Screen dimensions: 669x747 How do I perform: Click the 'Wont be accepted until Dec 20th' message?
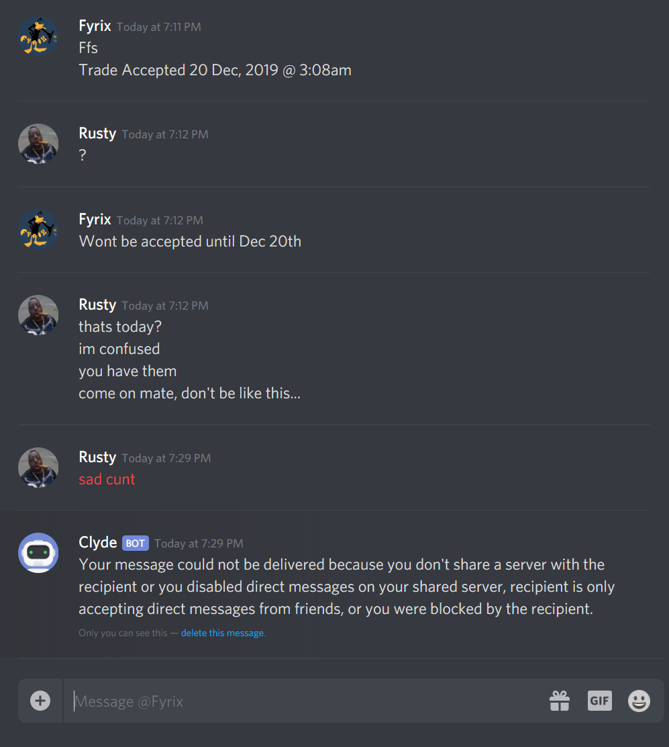click(190, 241)
